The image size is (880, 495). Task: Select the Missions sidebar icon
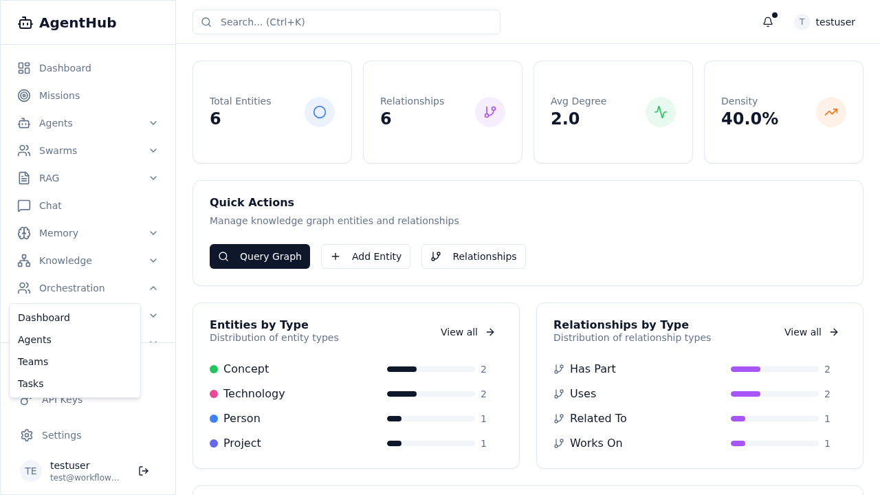point(24,96)
